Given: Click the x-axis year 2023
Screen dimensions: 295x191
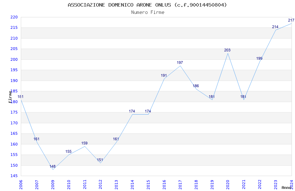Looking at the screenshot, I should 276,185.
